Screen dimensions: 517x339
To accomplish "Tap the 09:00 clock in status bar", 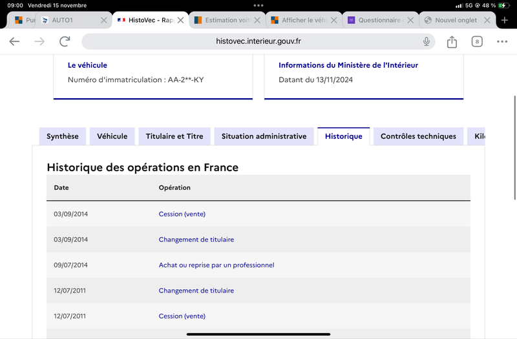I will [15, 5].
